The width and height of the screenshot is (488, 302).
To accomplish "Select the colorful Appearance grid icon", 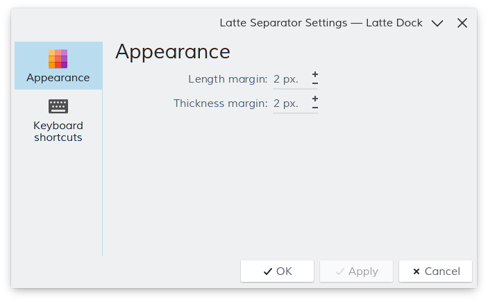I will click(58, 59).
